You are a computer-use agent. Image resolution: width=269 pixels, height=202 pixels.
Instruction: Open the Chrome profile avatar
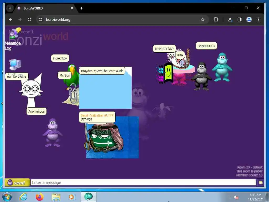249,19
